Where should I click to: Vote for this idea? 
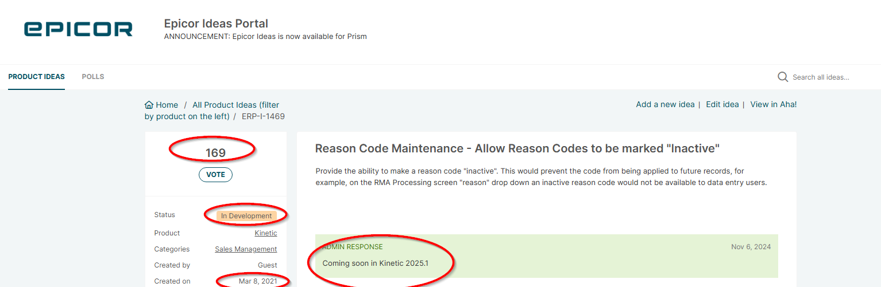[x=215, y=175]
